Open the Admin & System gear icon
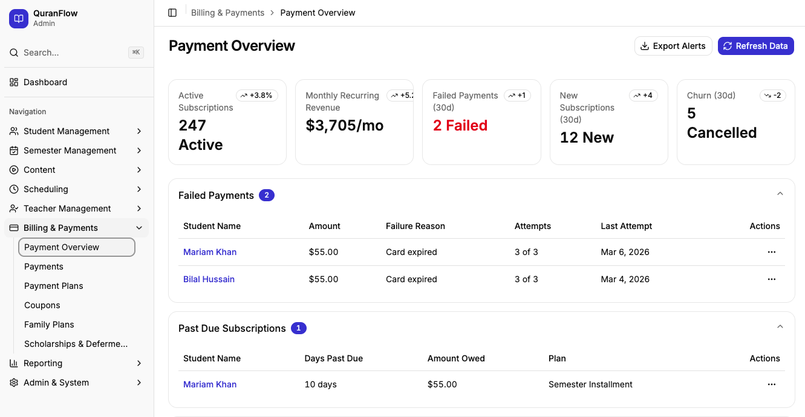Viewport: 805px width, 417px height. tap(13, 383)
